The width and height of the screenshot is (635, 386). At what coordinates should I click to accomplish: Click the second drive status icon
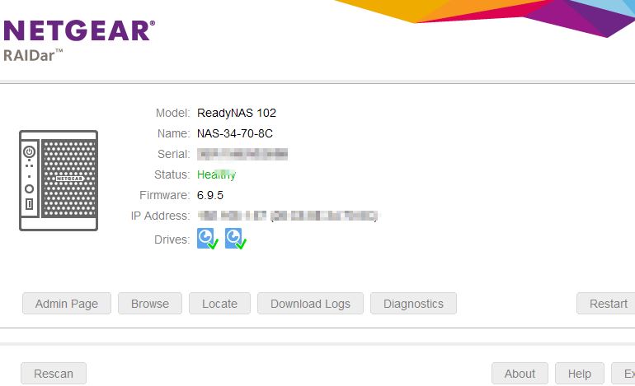(x=236, y=239)
